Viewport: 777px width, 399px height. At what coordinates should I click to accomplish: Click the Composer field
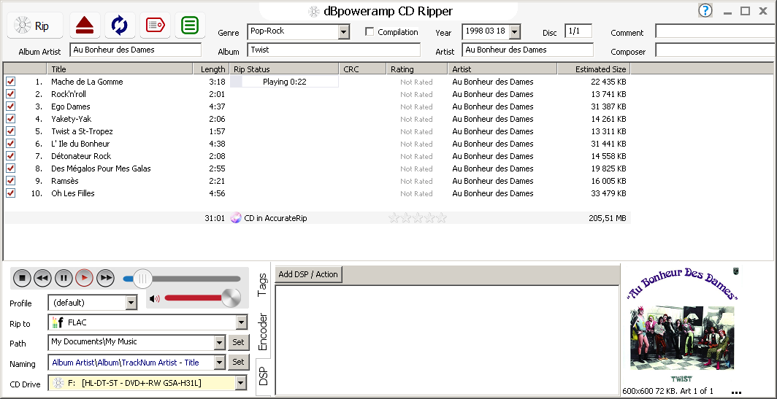coord(716,50)
